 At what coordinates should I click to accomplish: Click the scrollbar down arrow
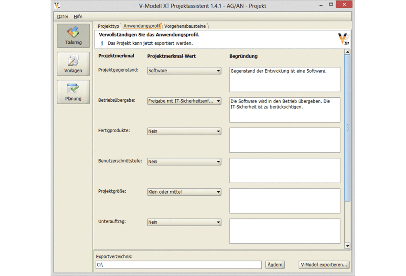pyautogui.click(x=347, y=246)
